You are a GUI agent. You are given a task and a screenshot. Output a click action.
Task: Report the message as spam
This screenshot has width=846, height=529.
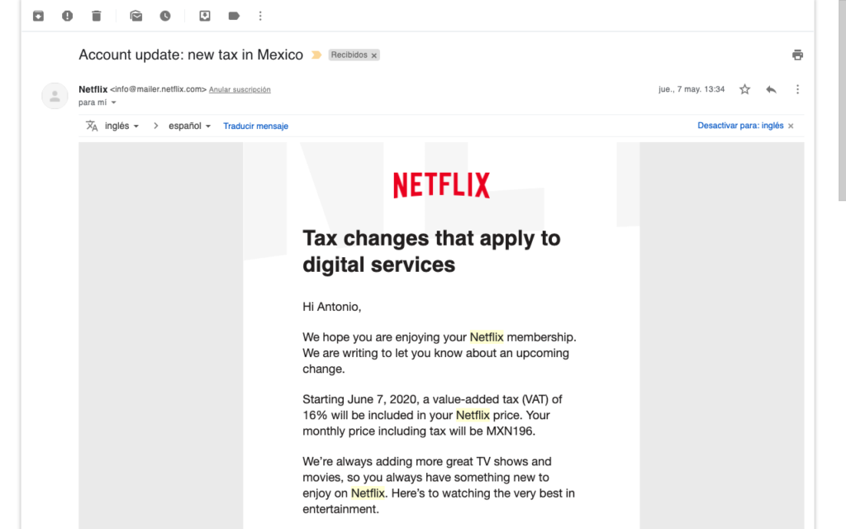tap(68, 17)
